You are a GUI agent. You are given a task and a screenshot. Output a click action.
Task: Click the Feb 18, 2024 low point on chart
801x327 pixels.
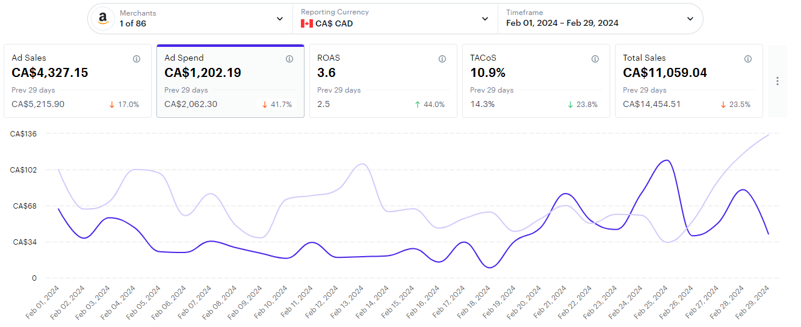(x=489, y=267)
